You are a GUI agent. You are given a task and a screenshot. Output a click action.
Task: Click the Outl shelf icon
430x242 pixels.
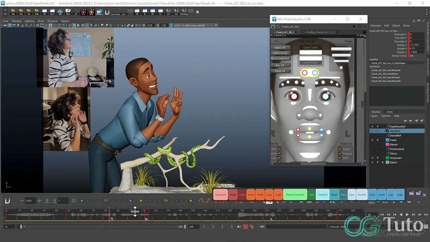point(52,12)
